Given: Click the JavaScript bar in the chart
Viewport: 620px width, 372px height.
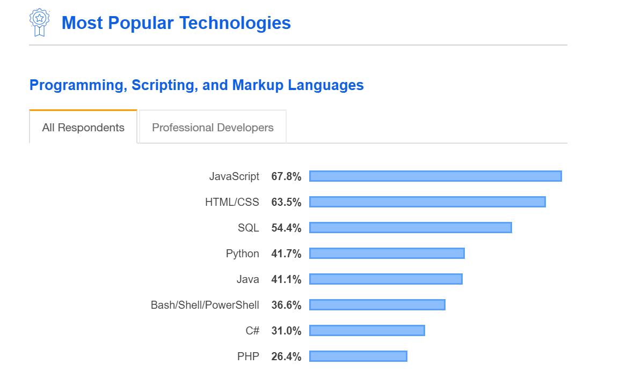Looking at the screenshot, I should point(435,176).
